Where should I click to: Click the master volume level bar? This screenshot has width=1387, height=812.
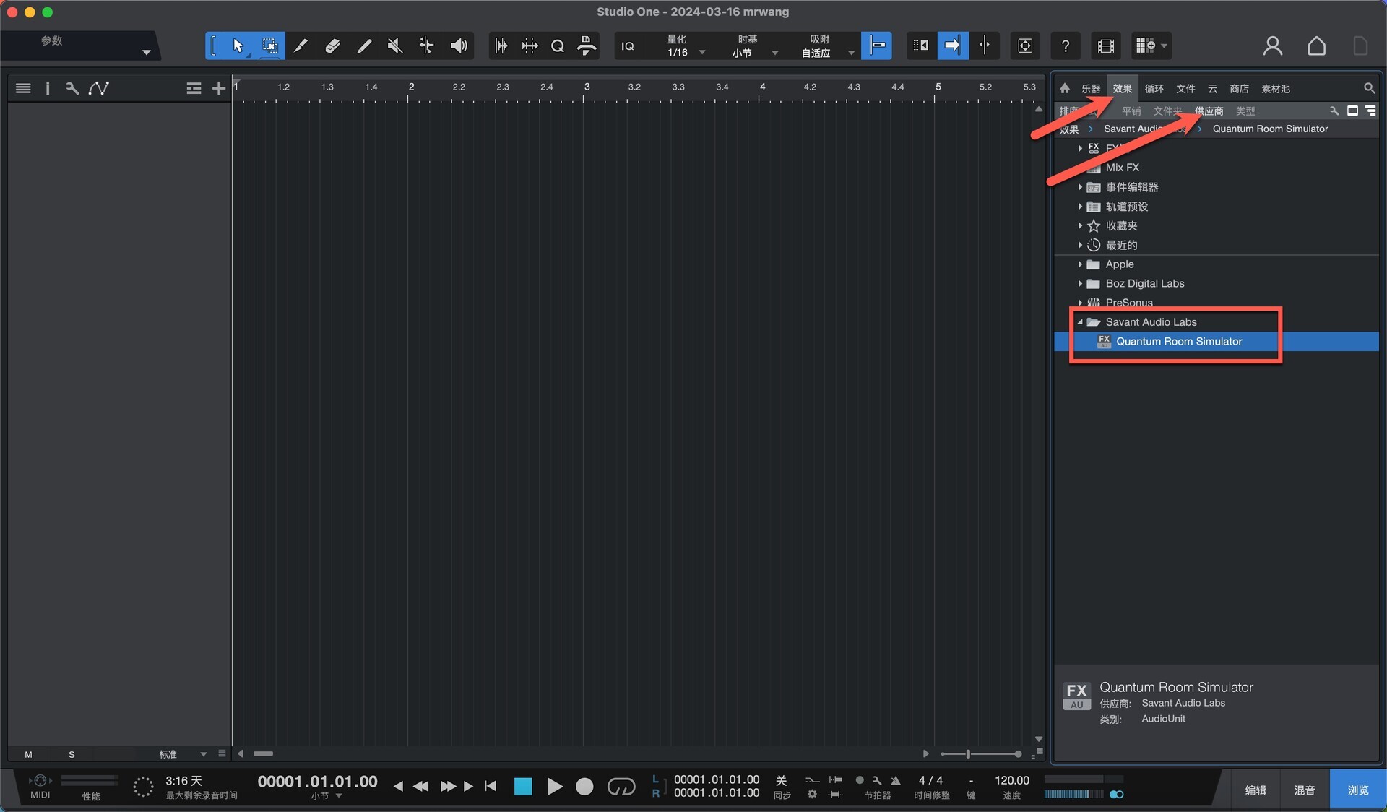[x=1073, y=794]
